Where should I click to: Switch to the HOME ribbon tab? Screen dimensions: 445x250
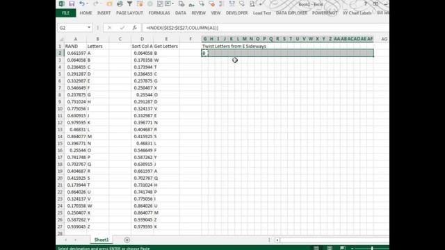[x=86, y=13]
